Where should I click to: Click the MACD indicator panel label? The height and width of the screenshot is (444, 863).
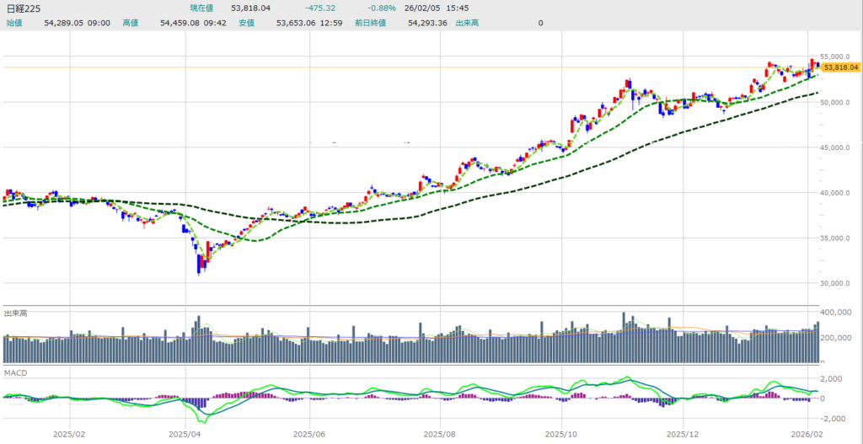click(15, 372)
